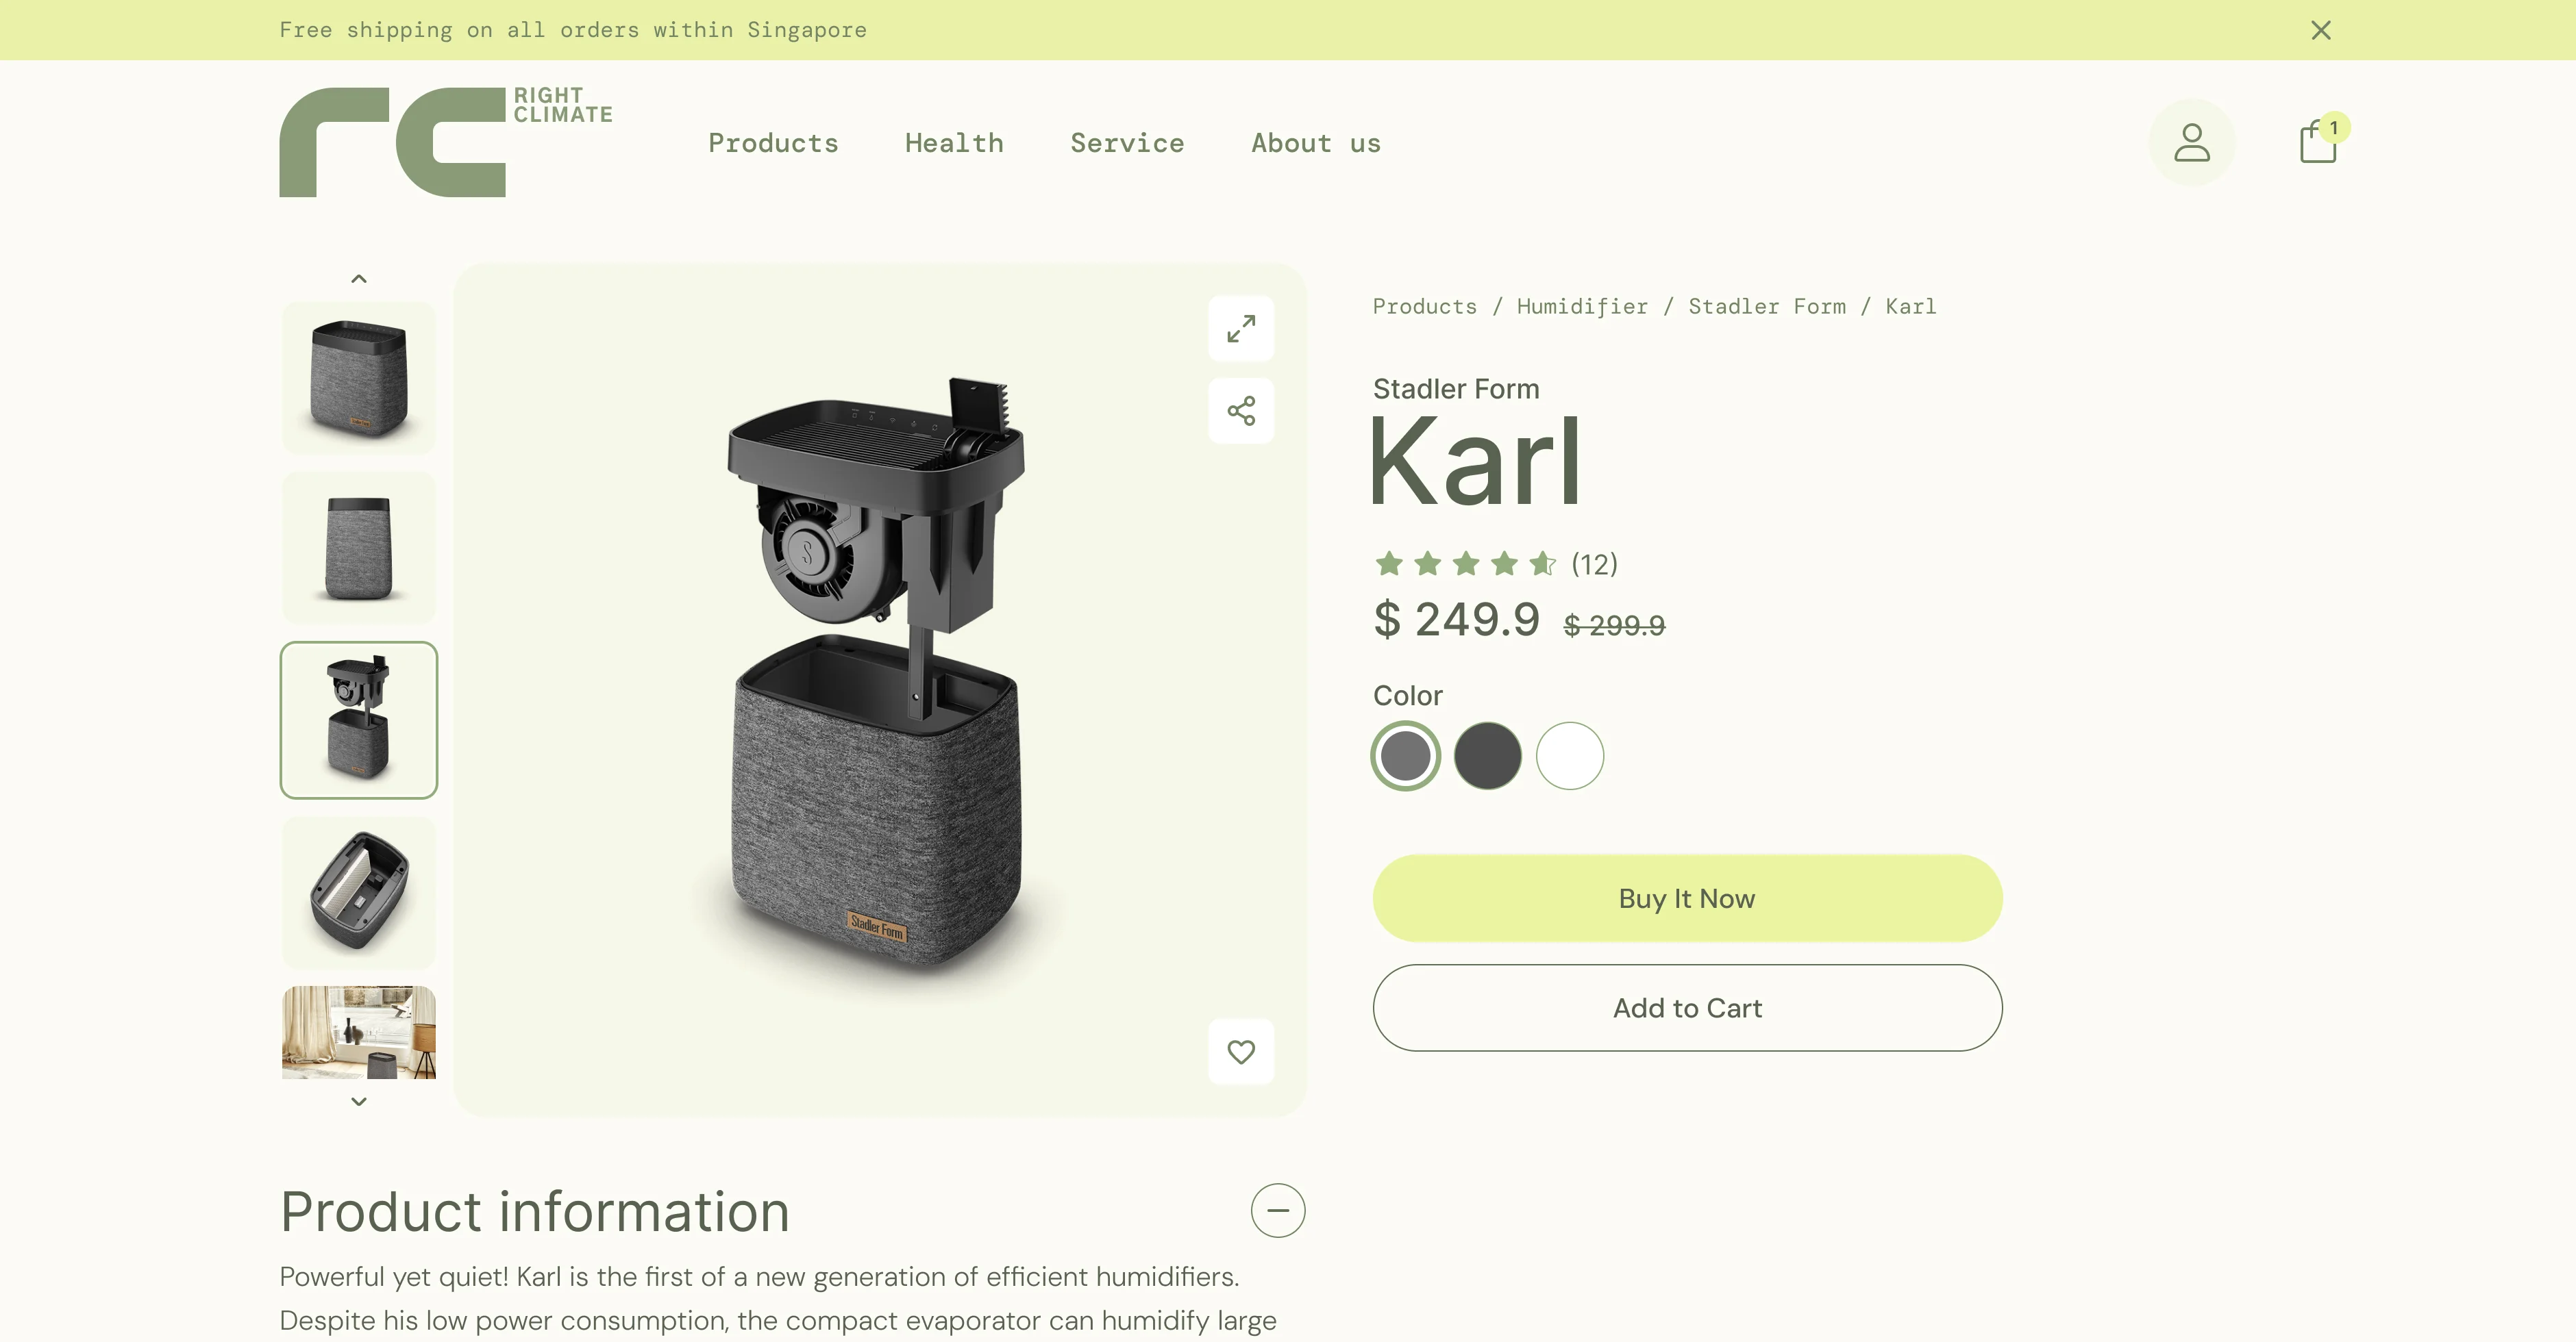The image size is (2576, 1342).
Task: Select the dark charcoal color option
Action: (x=1487, y=755)
